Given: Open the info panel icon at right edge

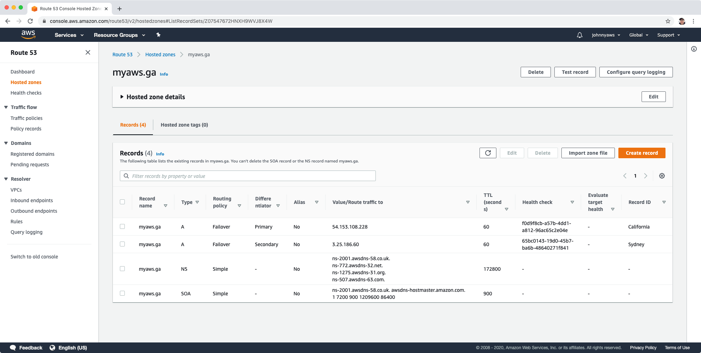Looking at the screenshot, I should point(694,49).
